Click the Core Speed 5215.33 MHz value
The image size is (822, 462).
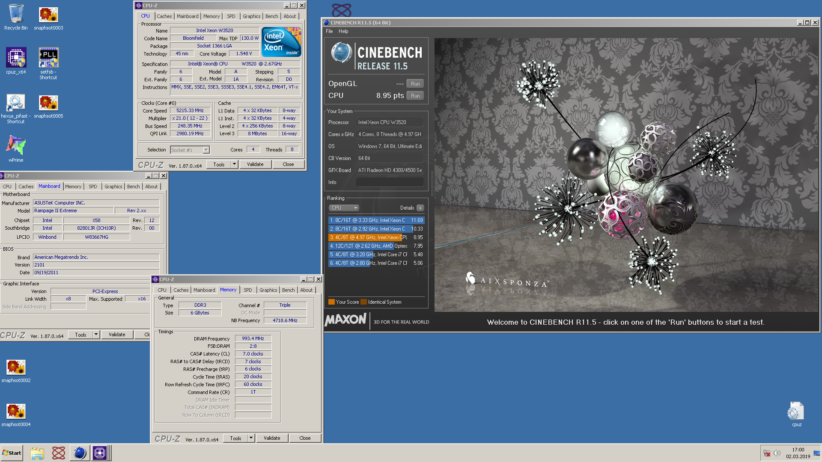click(190, 110)
